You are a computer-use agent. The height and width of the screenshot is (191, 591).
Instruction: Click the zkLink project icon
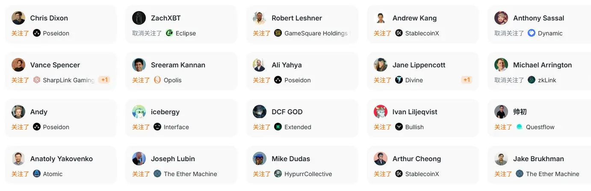(x=532, y=80)
